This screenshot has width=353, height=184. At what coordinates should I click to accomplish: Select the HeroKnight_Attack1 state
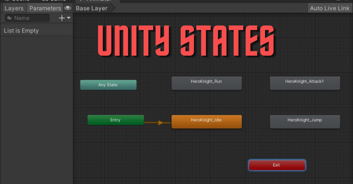coord(305,83)
